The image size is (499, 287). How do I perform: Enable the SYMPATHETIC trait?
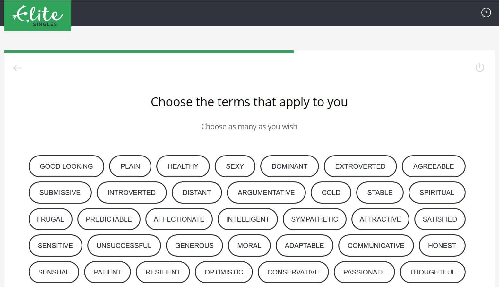pyautogui.click(x=314, y=219)
